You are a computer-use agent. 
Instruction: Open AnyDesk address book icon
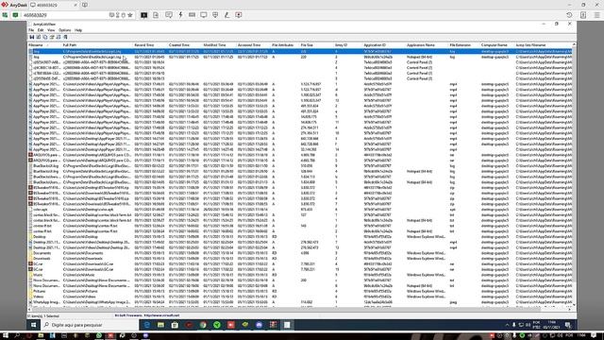[583, 15]
